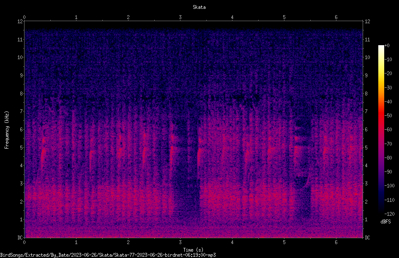Click the 'DC' label on the right frequency axis

coord(367,238)
